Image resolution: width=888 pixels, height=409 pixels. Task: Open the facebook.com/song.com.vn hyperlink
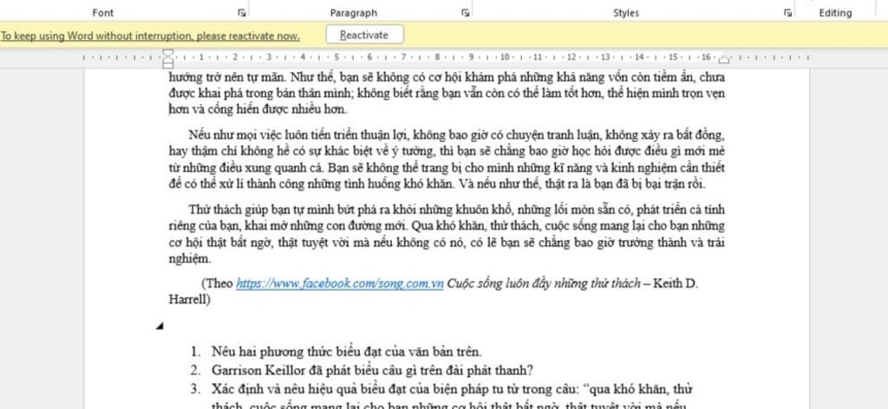click(x=339, y=283)
